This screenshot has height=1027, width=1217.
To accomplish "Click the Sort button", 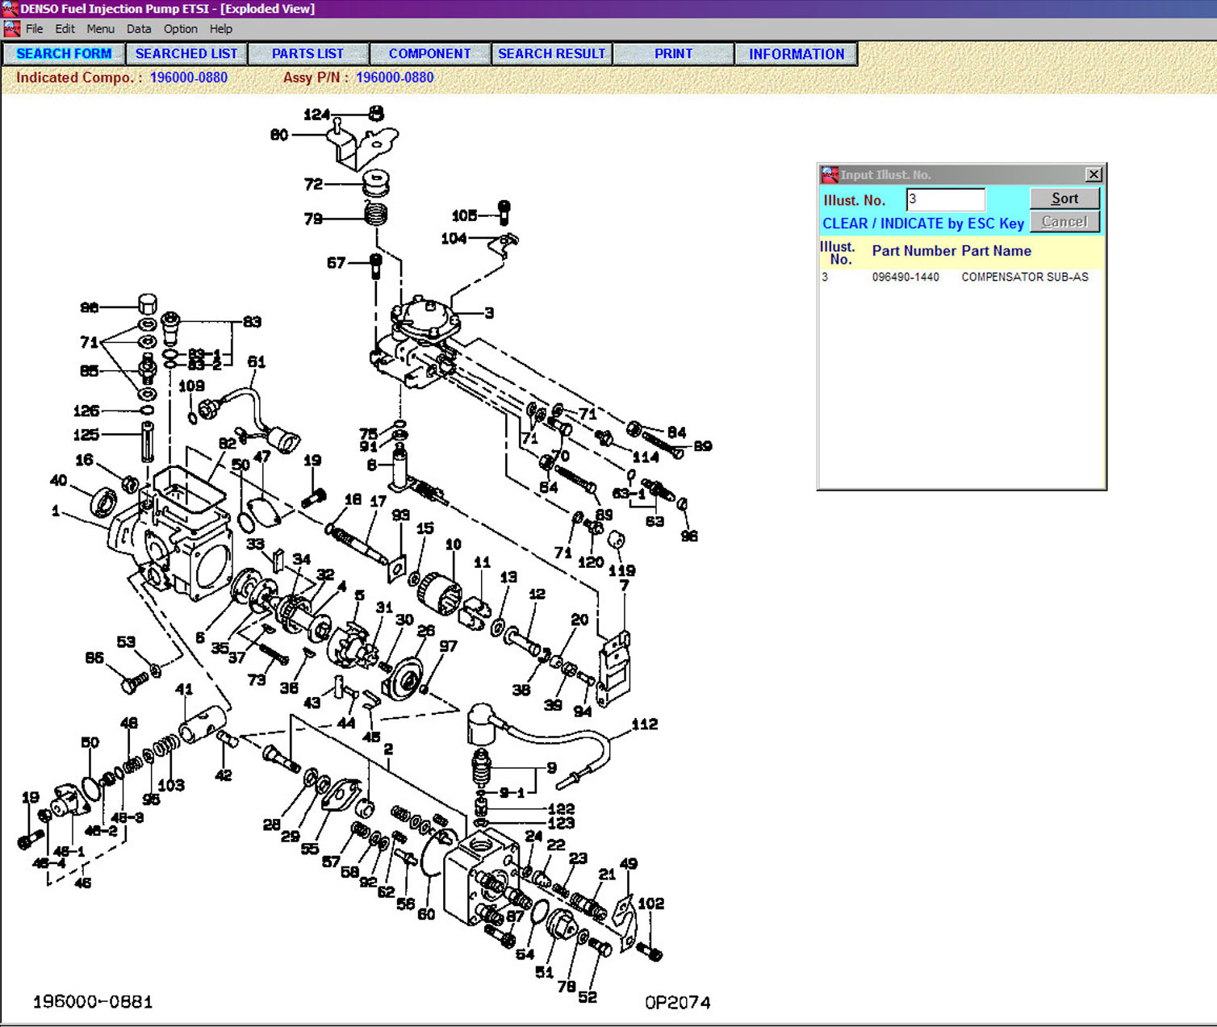I will click(1064, 198).
